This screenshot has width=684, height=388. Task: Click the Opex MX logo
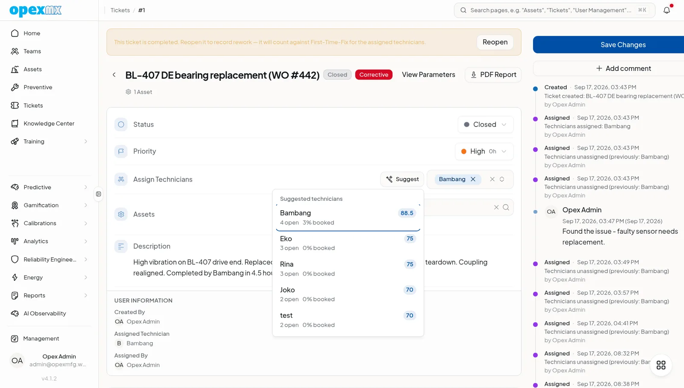(x=35, y=10)
